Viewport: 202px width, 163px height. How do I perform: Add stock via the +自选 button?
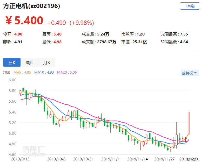click(190, 6)
